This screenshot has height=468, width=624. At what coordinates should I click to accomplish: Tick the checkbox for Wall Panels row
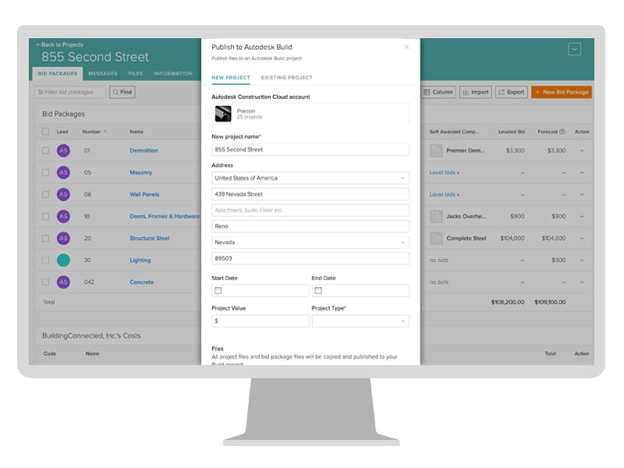click(45, 194)
